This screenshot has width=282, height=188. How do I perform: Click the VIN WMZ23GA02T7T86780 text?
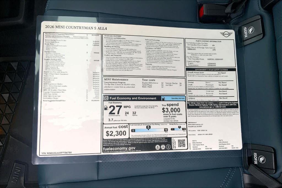56,153
